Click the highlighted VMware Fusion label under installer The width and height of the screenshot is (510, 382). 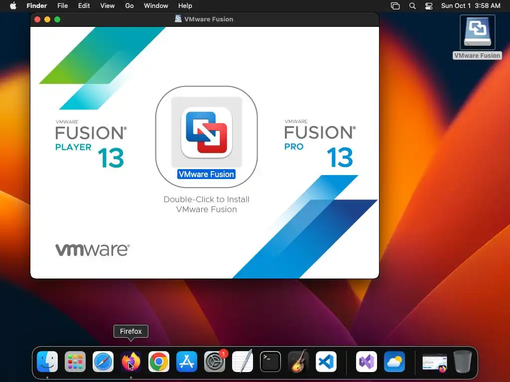[207, 174]
